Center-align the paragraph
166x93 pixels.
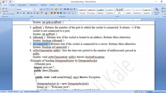coord(55,13)
